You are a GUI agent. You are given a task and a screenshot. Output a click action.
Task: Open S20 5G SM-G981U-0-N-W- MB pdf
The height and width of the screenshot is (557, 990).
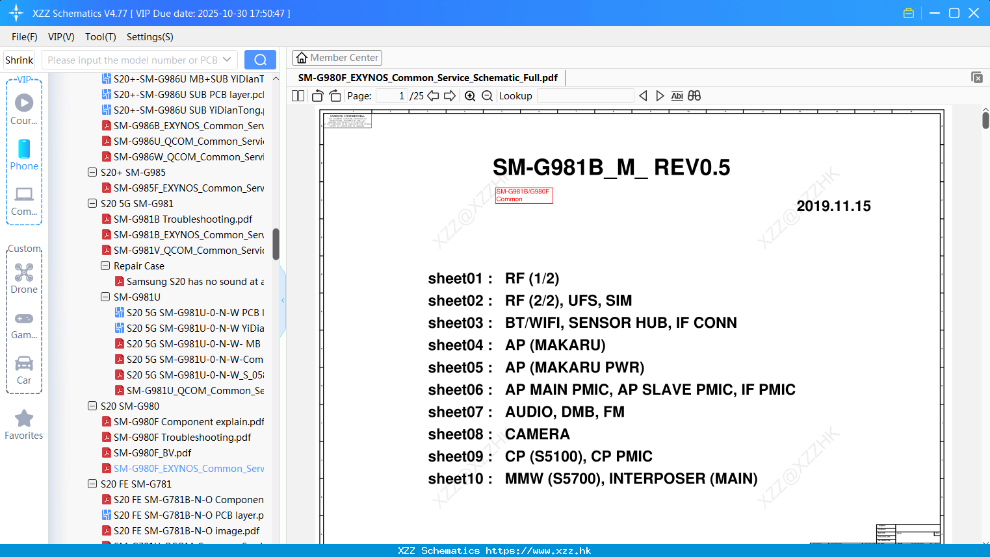click(193, 344)
